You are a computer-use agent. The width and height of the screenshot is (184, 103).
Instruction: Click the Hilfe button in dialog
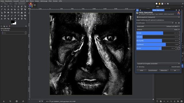click(x=141, y=70)
